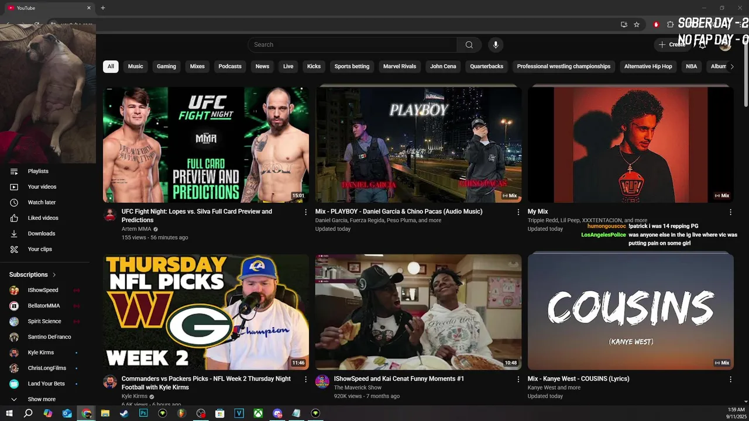Open a new browser tab

click(103, 8)
